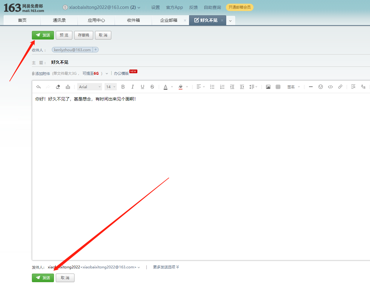The height and width of the screenshot is (284, 370).
Task: Open the Arial font family dropdown
Action: (90, 87)
